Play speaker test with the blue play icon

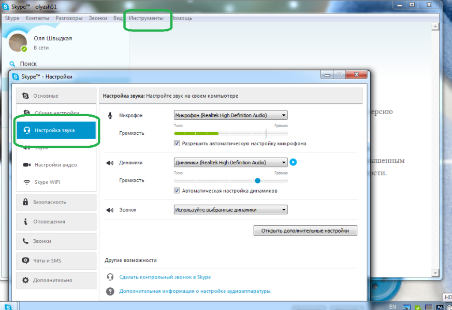click(293, 162)
